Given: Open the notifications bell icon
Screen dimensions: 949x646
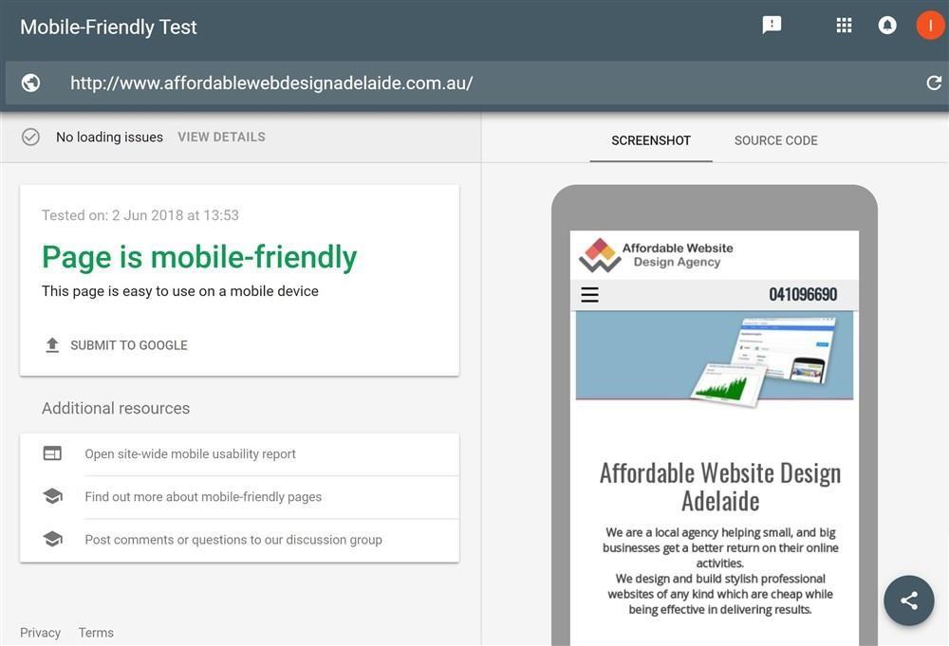Looking at the screenshot, I should 887,26.
